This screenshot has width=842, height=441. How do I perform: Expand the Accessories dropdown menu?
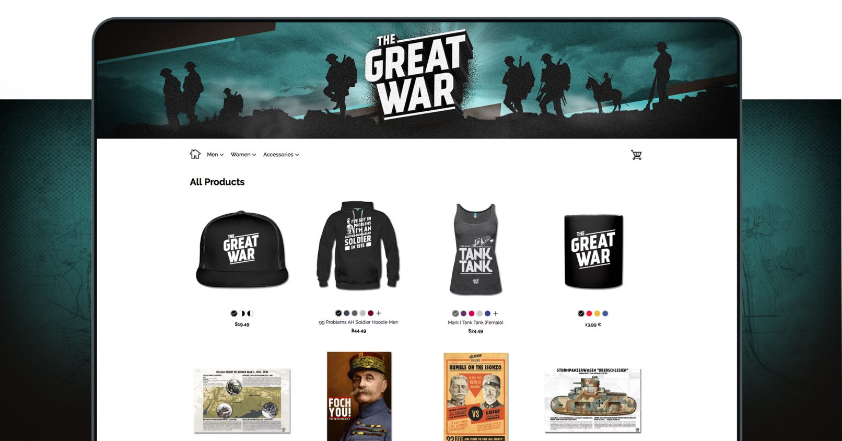click(x=281, y=155)
